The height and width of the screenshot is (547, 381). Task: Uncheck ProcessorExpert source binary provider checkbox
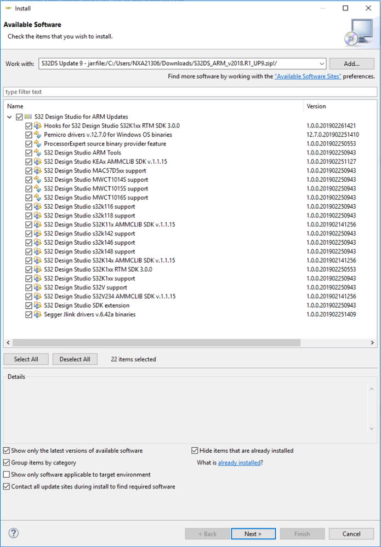pos(29,143)
